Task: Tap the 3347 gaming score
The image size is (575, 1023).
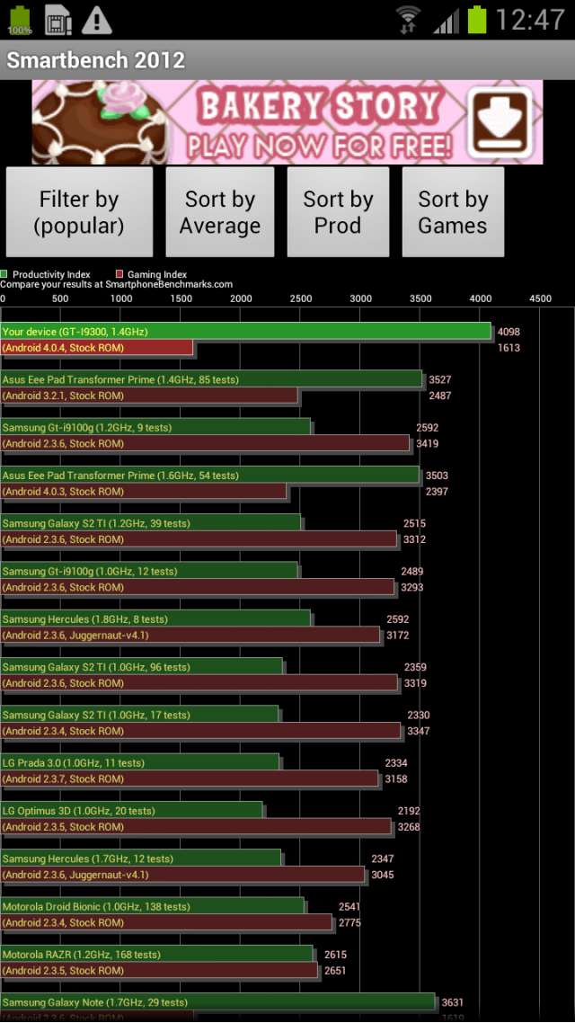Action: click(419, 731)
